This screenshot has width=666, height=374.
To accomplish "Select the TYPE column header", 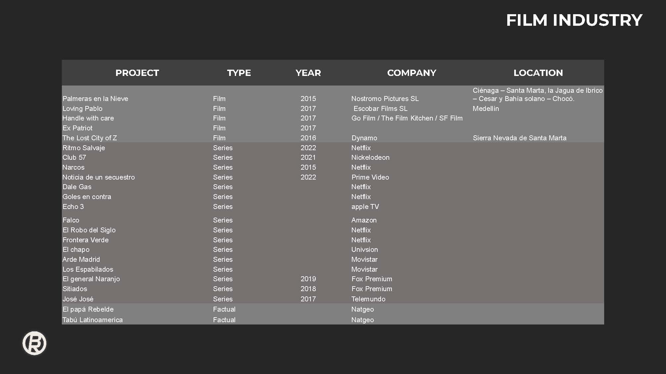I will pyautogui.click(x=239, y=73).
